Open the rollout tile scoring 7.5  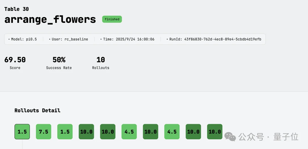(x=43, y=132)
